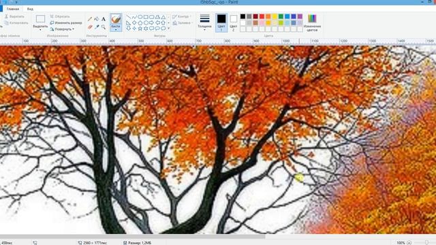This screenshot has width=436, height=245.
Task: Choose the polygon shape
Action: coord(157,17)
